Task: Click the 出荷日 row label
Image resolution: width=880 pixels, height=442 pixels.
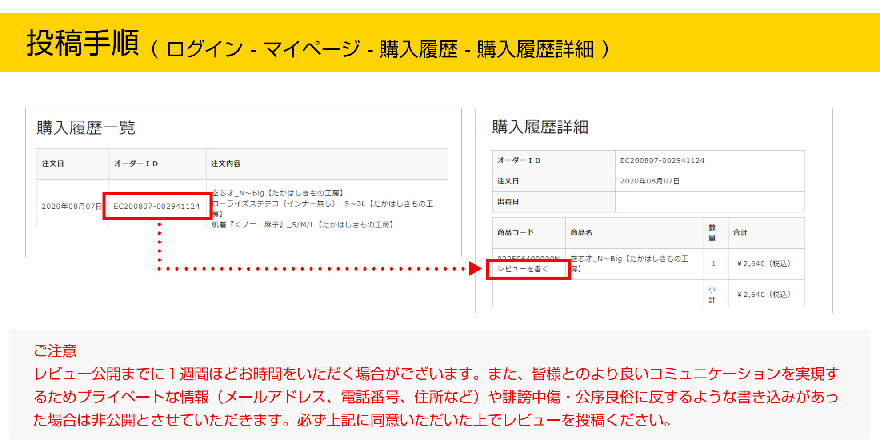Action: [508, 202]
